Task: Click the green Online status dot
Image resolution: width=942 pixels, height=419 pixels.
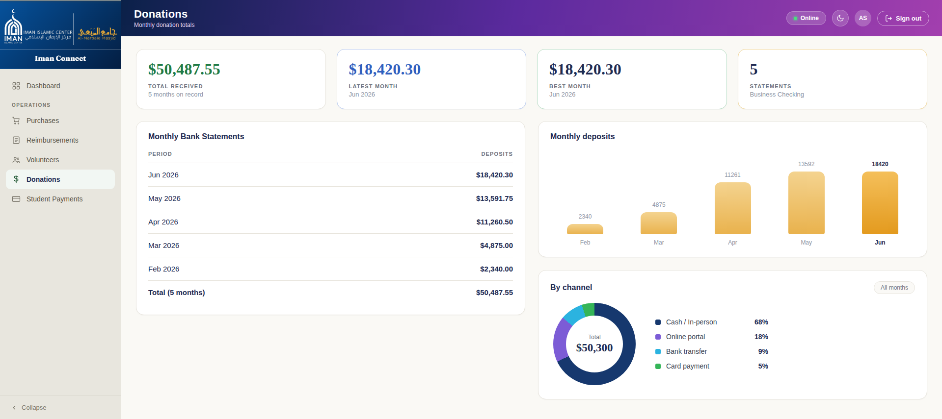Action: point(796,19)
